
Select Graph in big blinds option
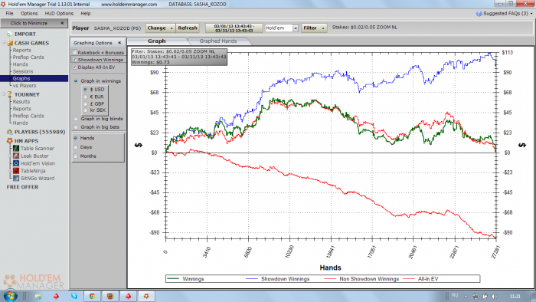[76, 119]
